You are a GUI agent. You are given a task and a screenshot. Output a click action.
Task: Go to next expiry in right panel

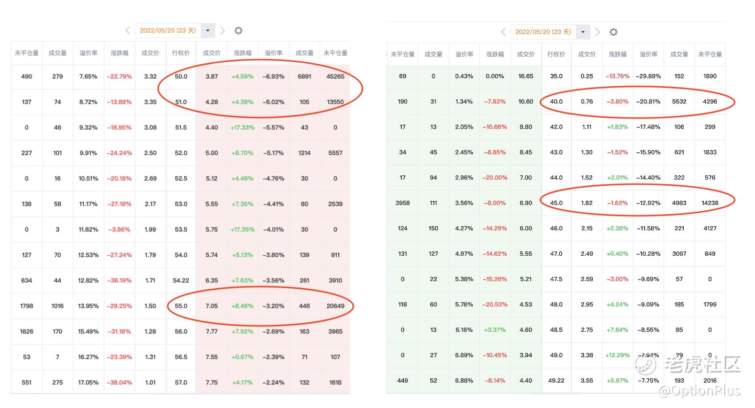click(597, 32)
